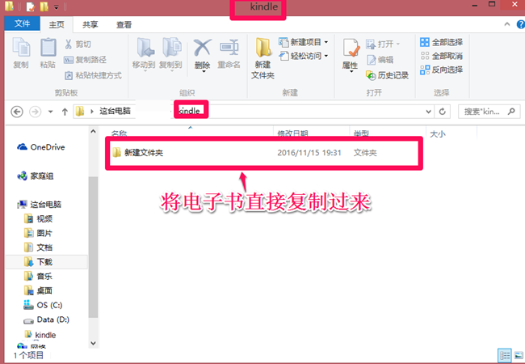
Task: Open the Copy to (复制到) menu
Action: coord(170,53)
